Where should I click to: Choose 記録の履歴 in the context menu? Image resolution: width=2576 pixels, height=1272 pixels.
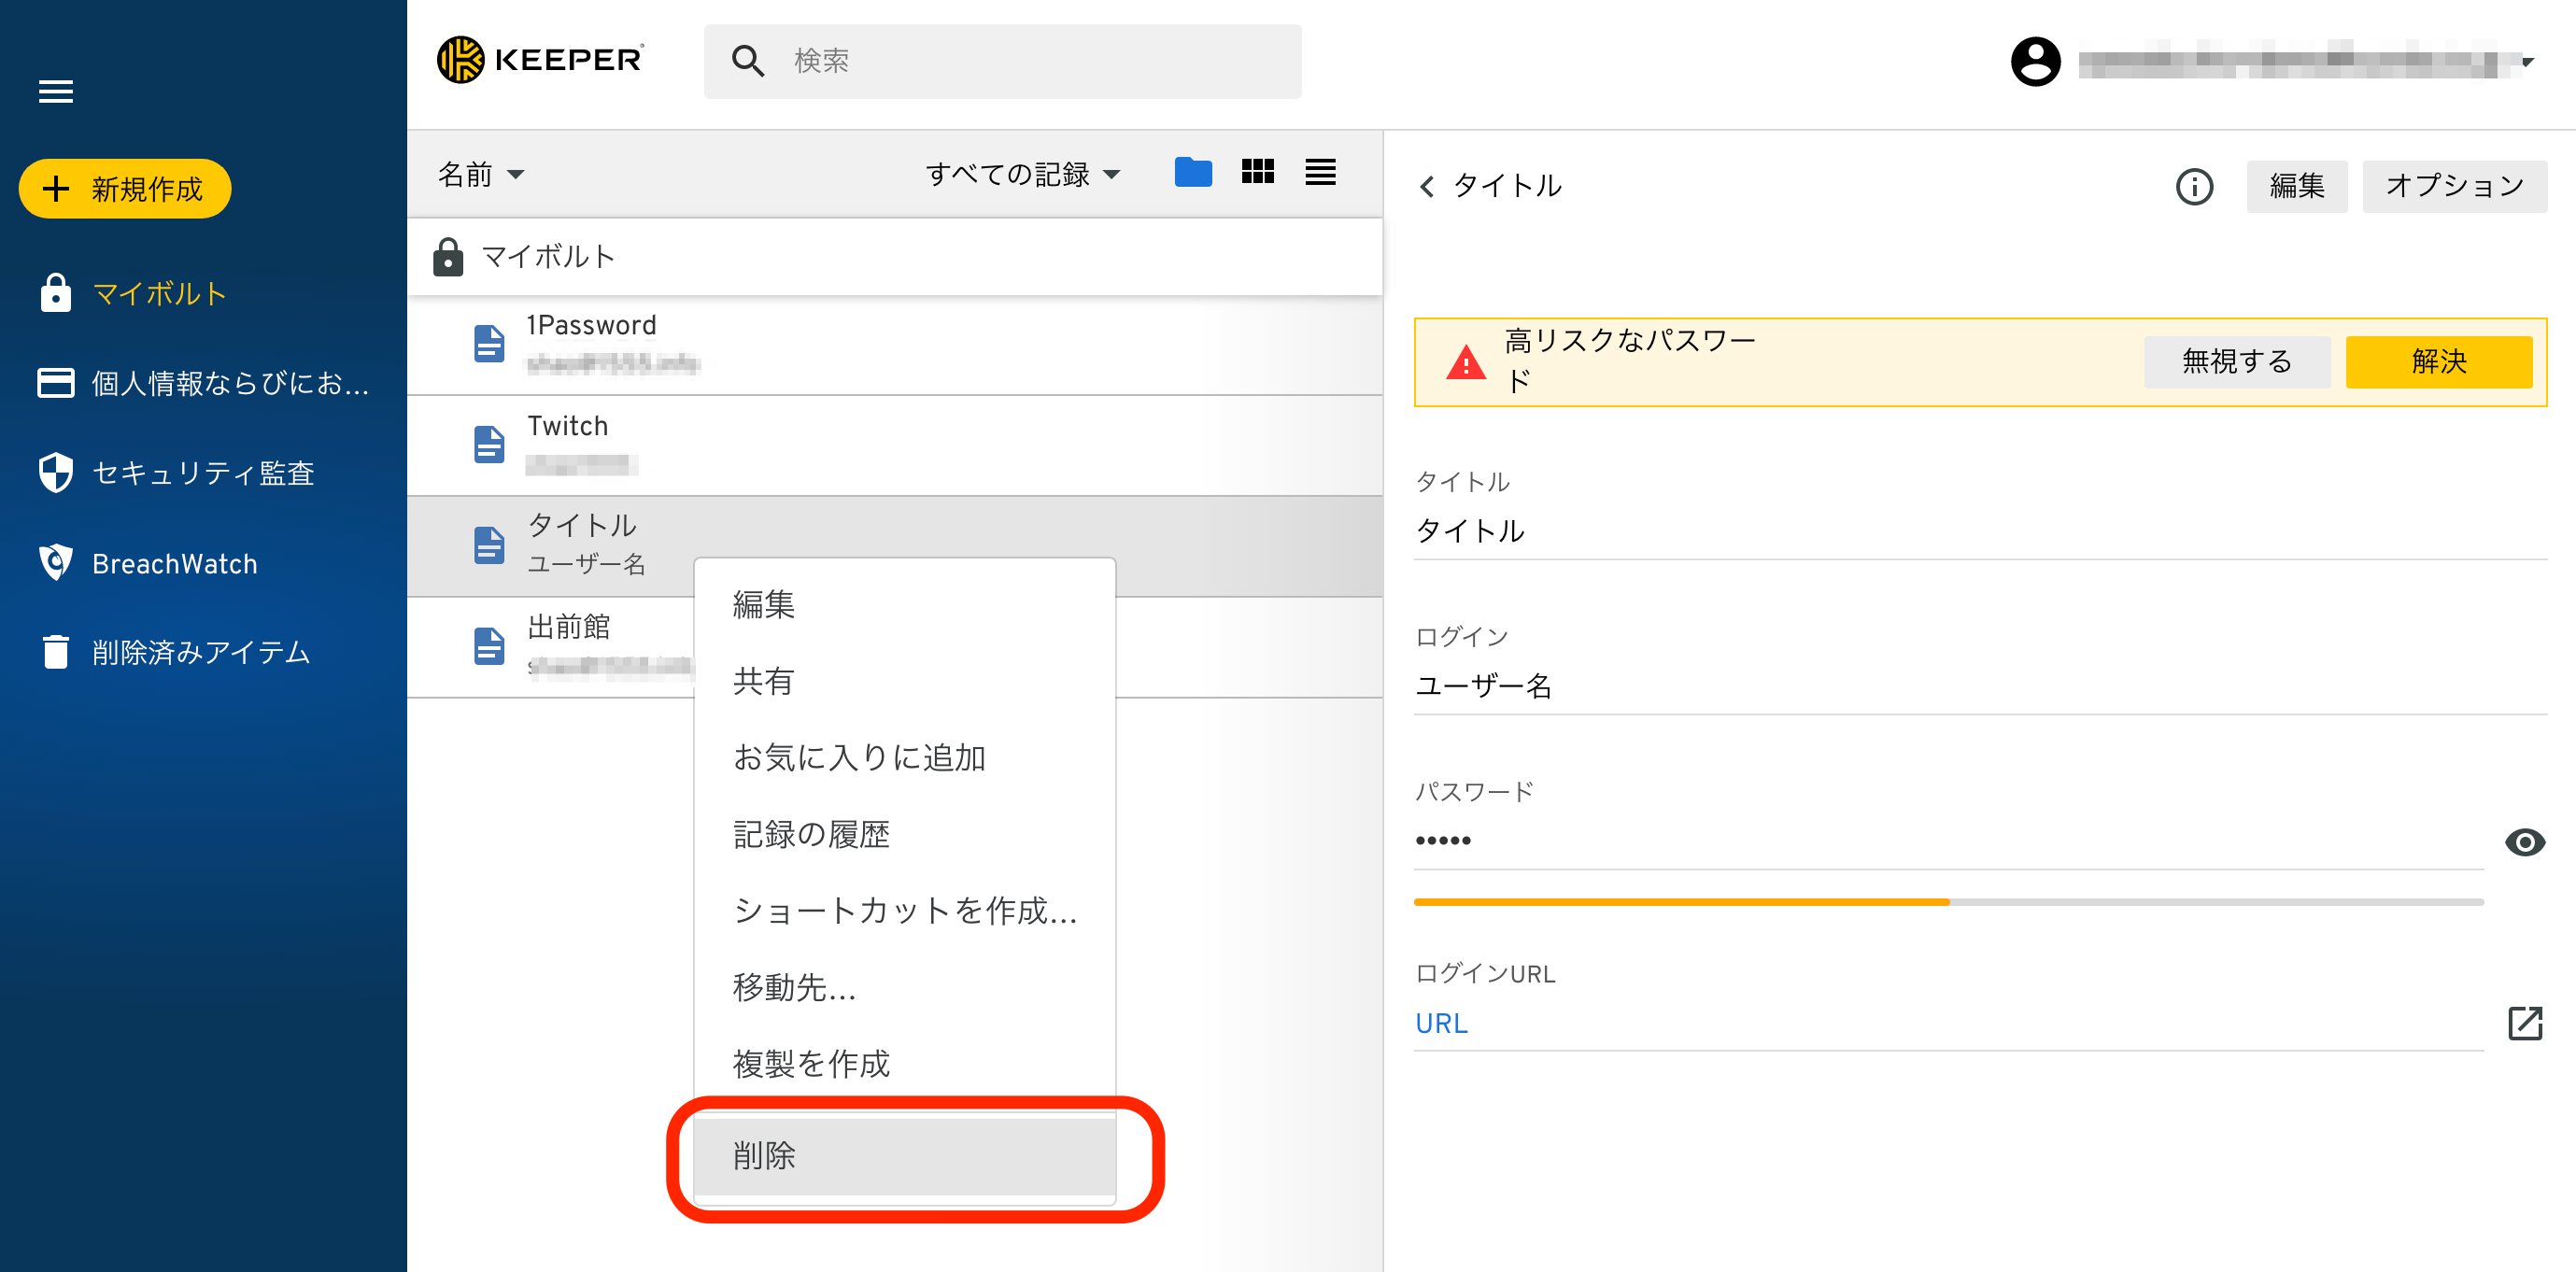[x=904, y=834]
